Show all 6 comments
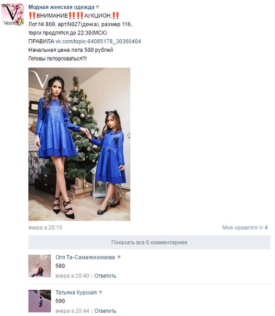The width and height of the screenshot is (275, 316). point(149,242)
